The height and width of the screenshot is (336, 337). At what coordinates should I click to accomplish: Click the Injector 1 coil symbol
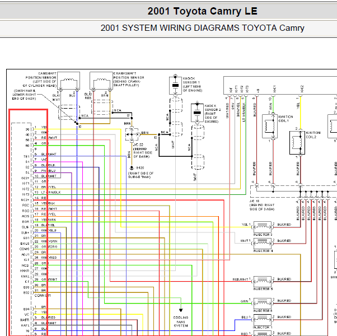[263, 320]
